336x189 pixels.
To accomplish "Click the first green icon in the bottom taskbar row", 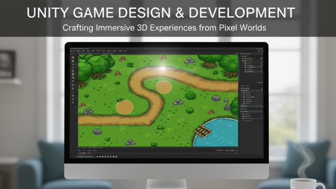I will point(97,156).
